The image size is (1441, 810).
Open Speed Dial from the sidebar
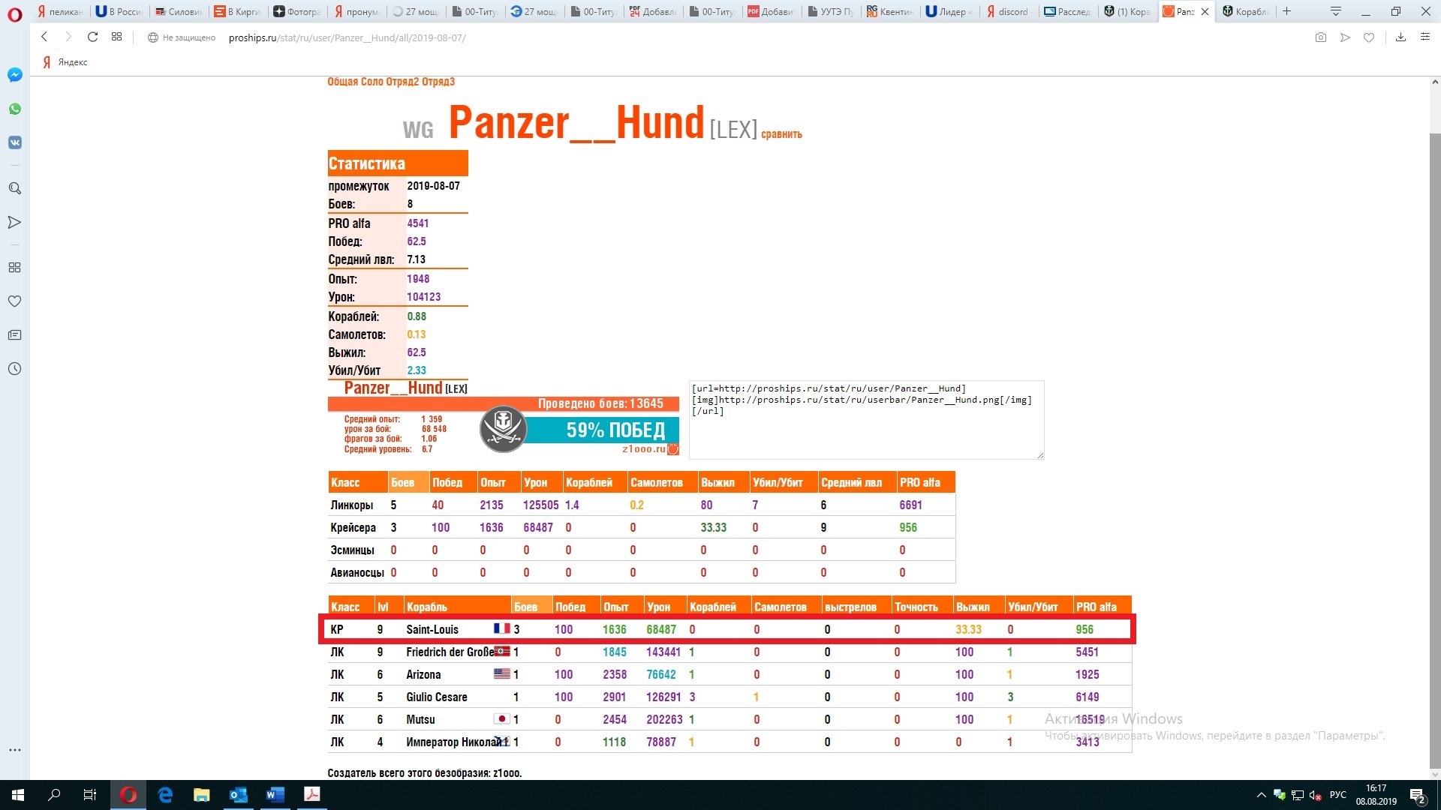pos(15,267)
